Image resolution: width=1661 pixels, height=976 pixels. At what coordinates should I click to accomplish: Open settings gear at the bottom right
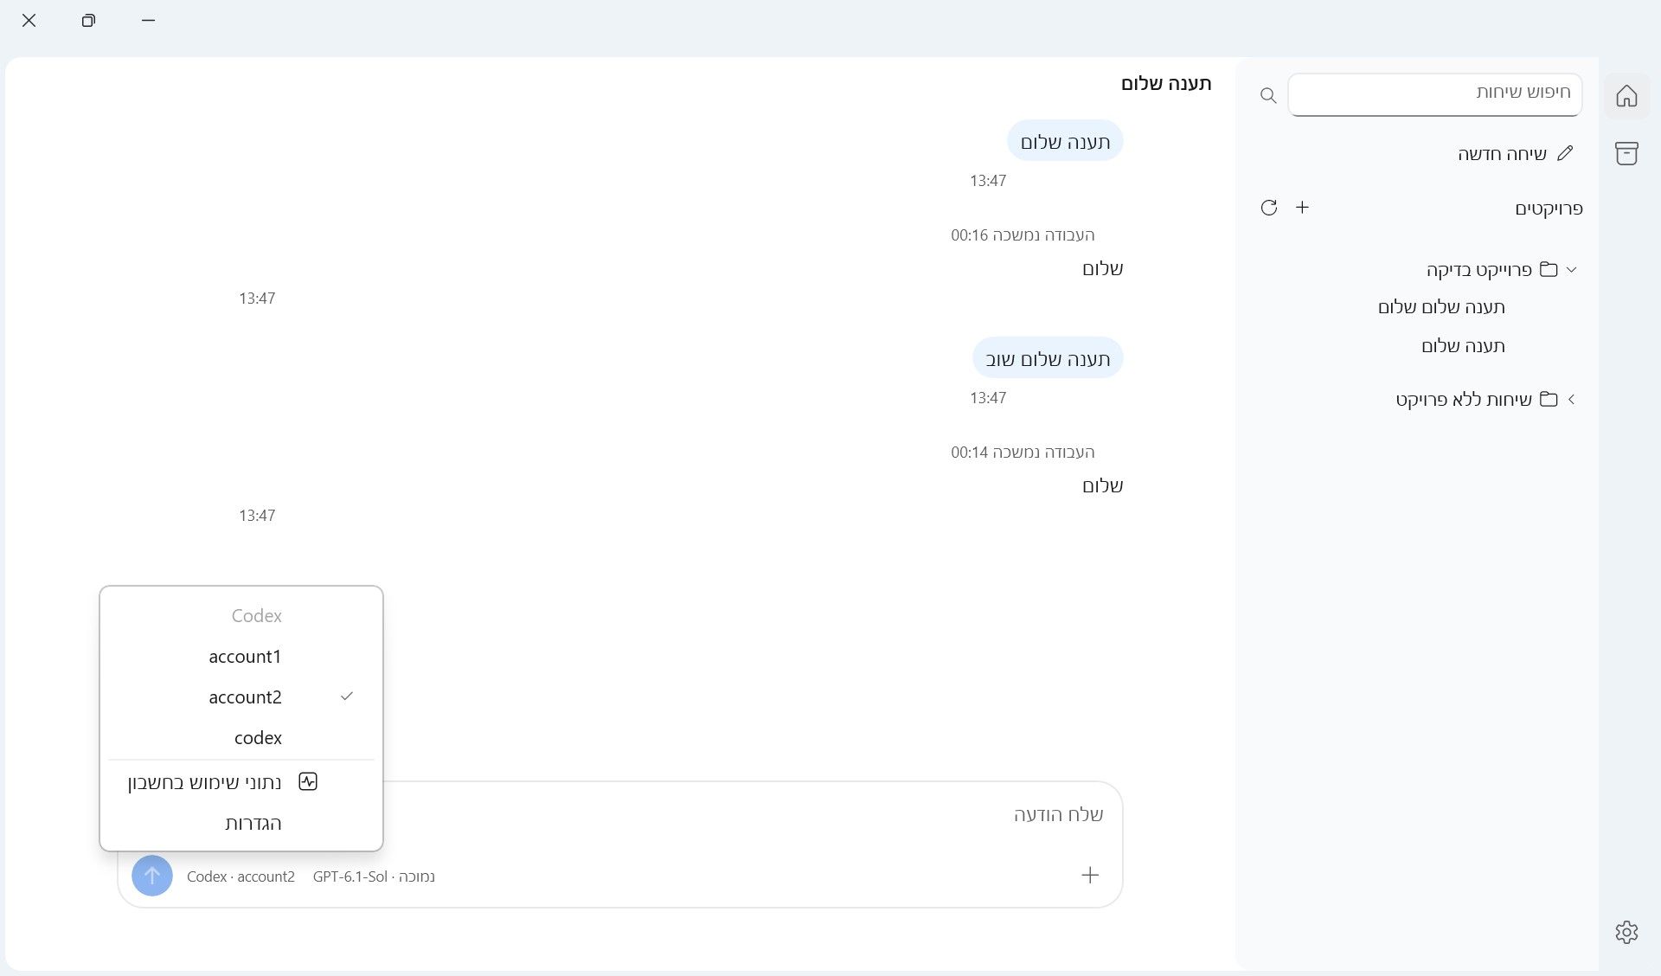1626,932
